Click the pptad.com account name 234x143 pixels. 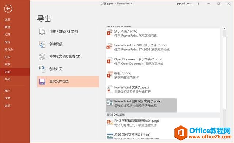[x=184, y=3]
